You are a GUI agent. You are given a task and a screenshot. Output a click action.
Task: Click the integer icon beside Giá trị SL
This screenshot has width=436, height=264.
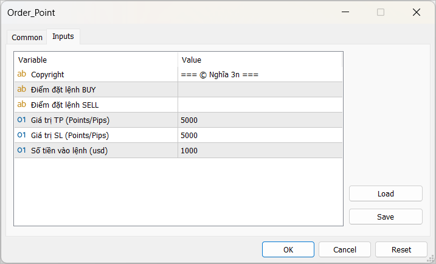[22, 135]
